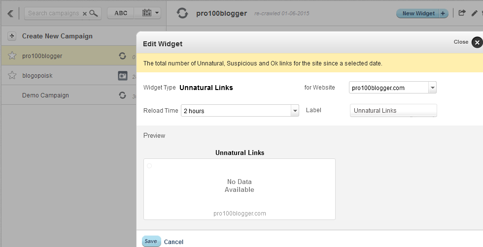Image resolution: width=483 pixels, height=247 pixels.
Task: Expand the Reload Time dropdown
Action: (x=295, y=111)
